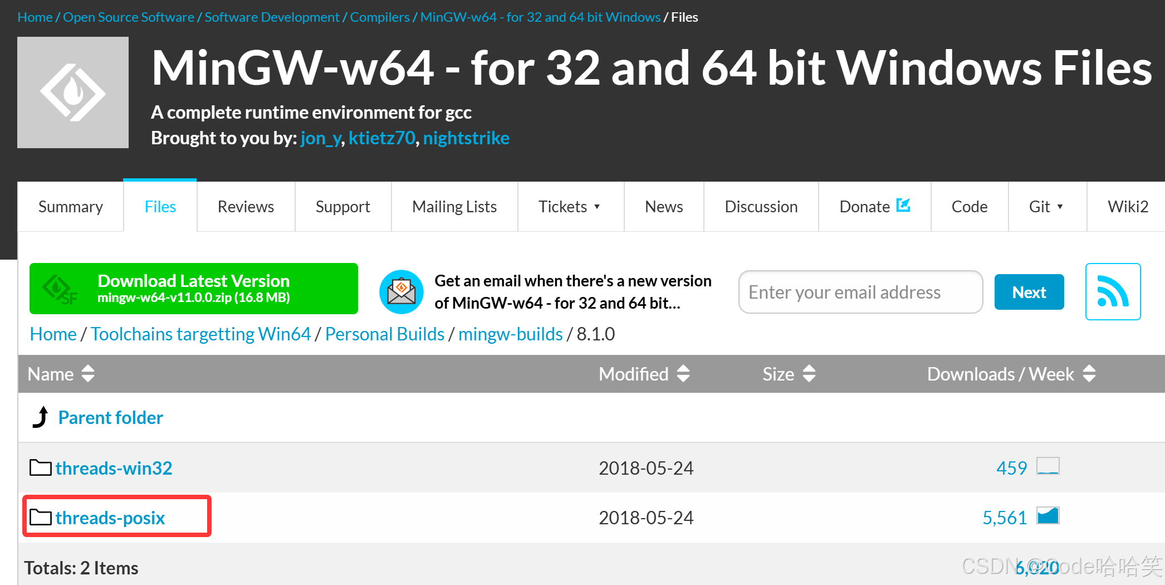Toggle sorting by Modified column
The width and height of the screenshot is (1165, 585).
683,374
